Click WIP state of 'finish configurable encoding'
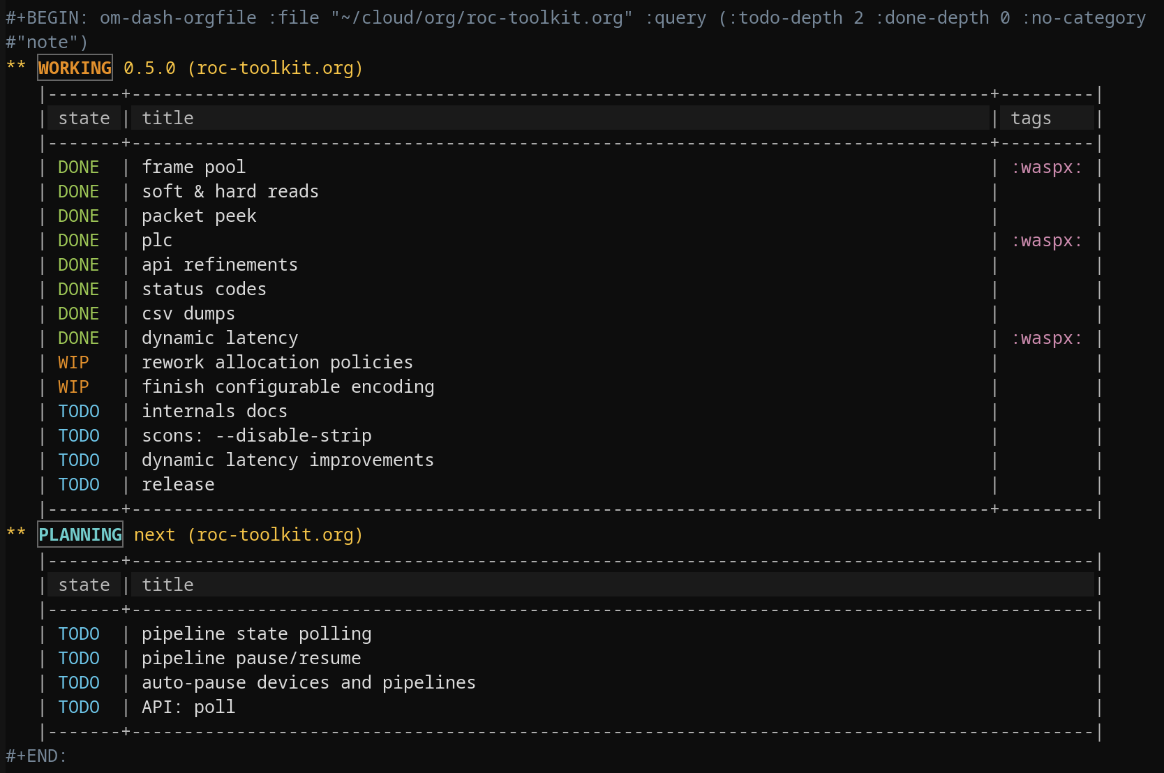Viewport: 1164px width, 773px height. tap(73, 386)
